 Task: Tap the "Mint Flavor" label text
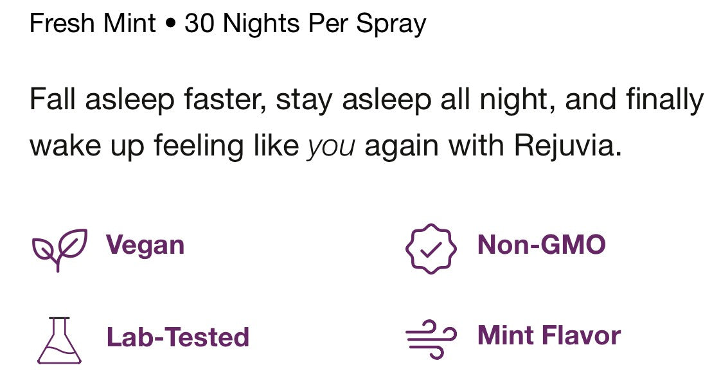[x=549, y=336]
